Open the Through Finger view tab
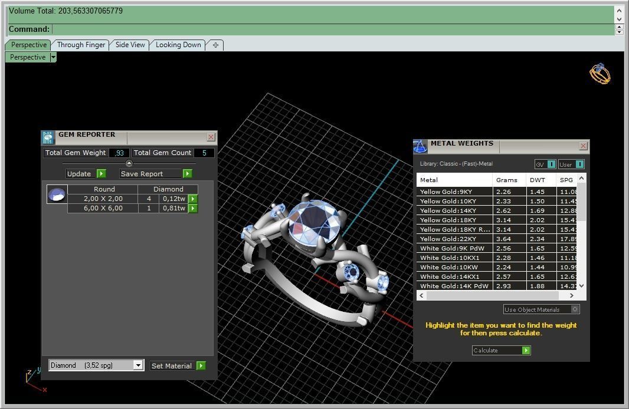 (81, 45)
